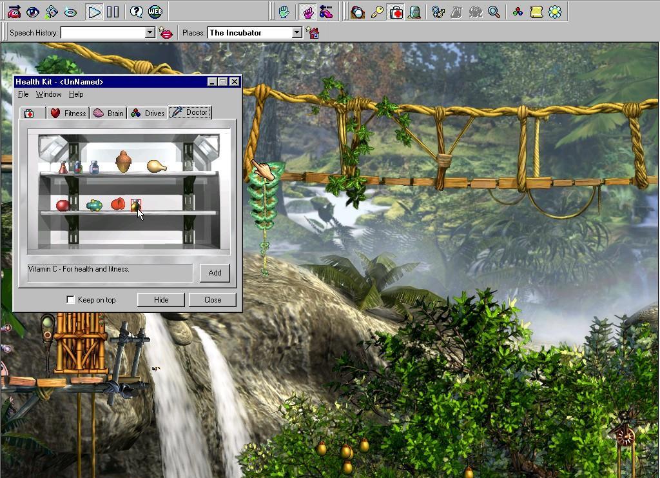Open the Window menu in Health Kit
This screenshot has width=660, height=478.
[48, 94]
